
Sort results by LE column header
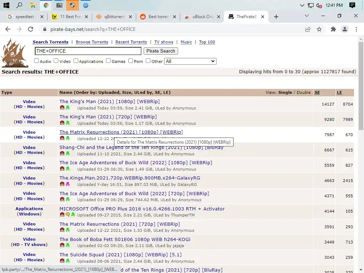(339, 92)
